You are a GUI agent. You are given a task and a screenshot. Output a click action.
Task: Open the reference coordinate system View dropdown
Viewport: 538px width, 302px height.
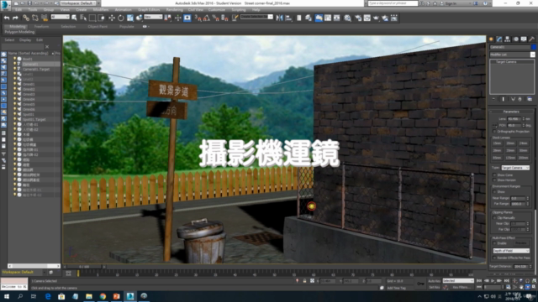153,17
